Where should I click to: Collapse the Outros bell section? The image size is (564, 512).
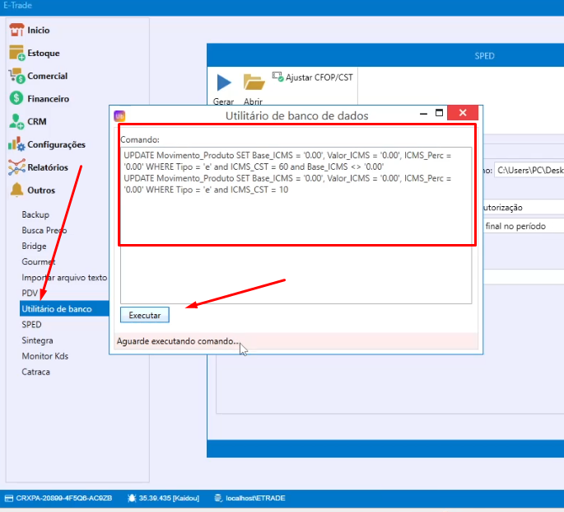(x=16, y=190)
